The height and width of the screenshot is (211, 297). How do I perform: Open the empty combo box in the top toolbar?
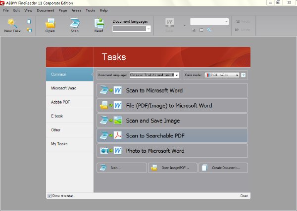click(x=209, y=22)
